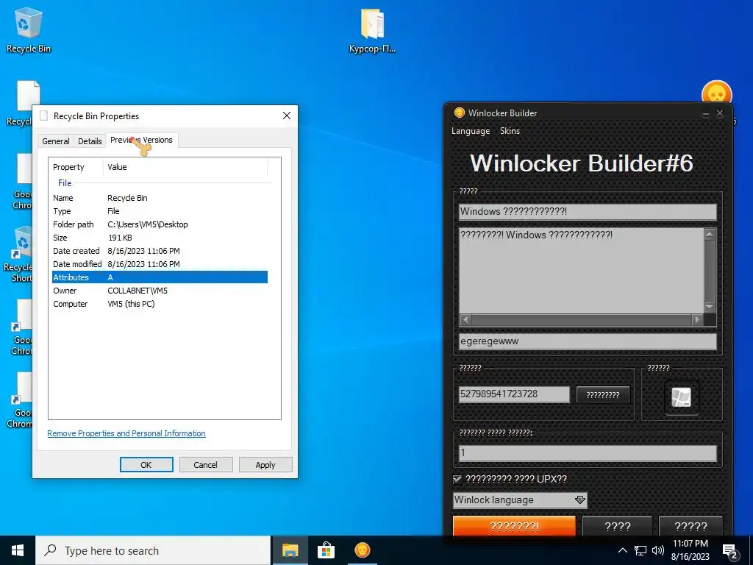Click the ????? button at bottom right of builder
The width and height of the screenshot is (753, 565).
[x=690, y=527]
